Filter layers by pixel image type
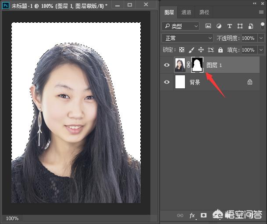 [x=208, y=26]
